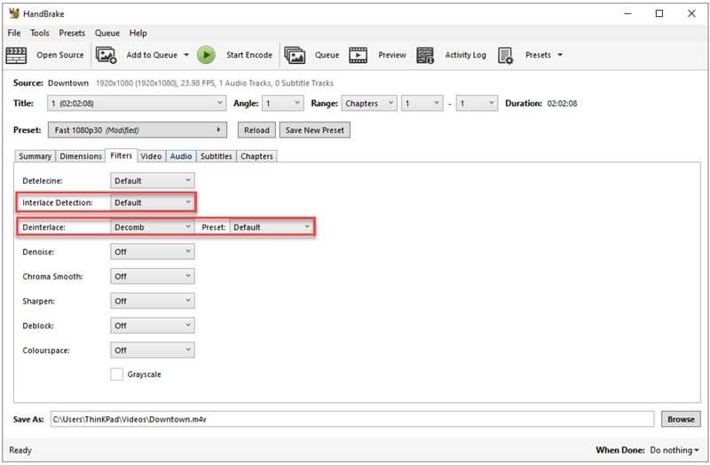Screen dimensions: 710x465
Task: Switch to the Summary tab
Action: [x=35, y=156]
